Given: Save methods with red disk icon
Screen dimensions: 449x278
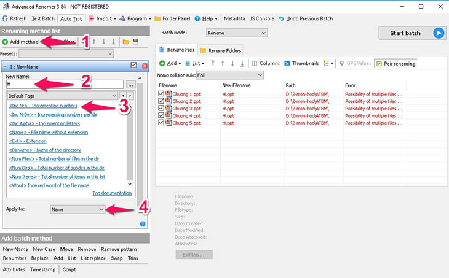Looking at the screenshot, I should pos(135,42).
